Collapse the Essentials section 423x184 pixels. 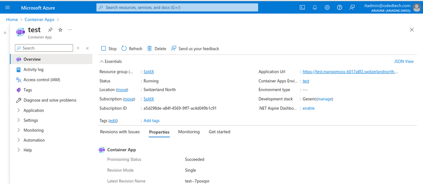point(111,62)
